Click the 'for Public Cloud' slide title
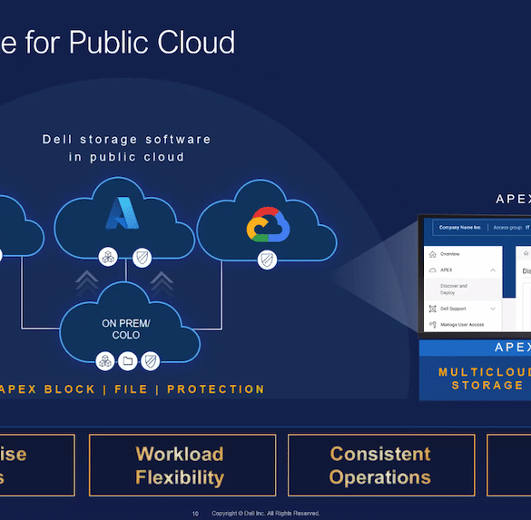 130,42
